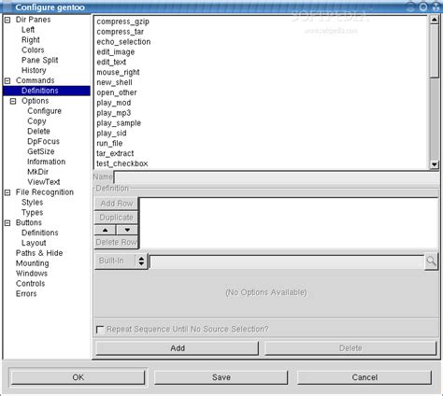Open Pane Split settings page
The width and height of the screenshot is (443, 396).
pyautogui.click(x=40, y=61)
